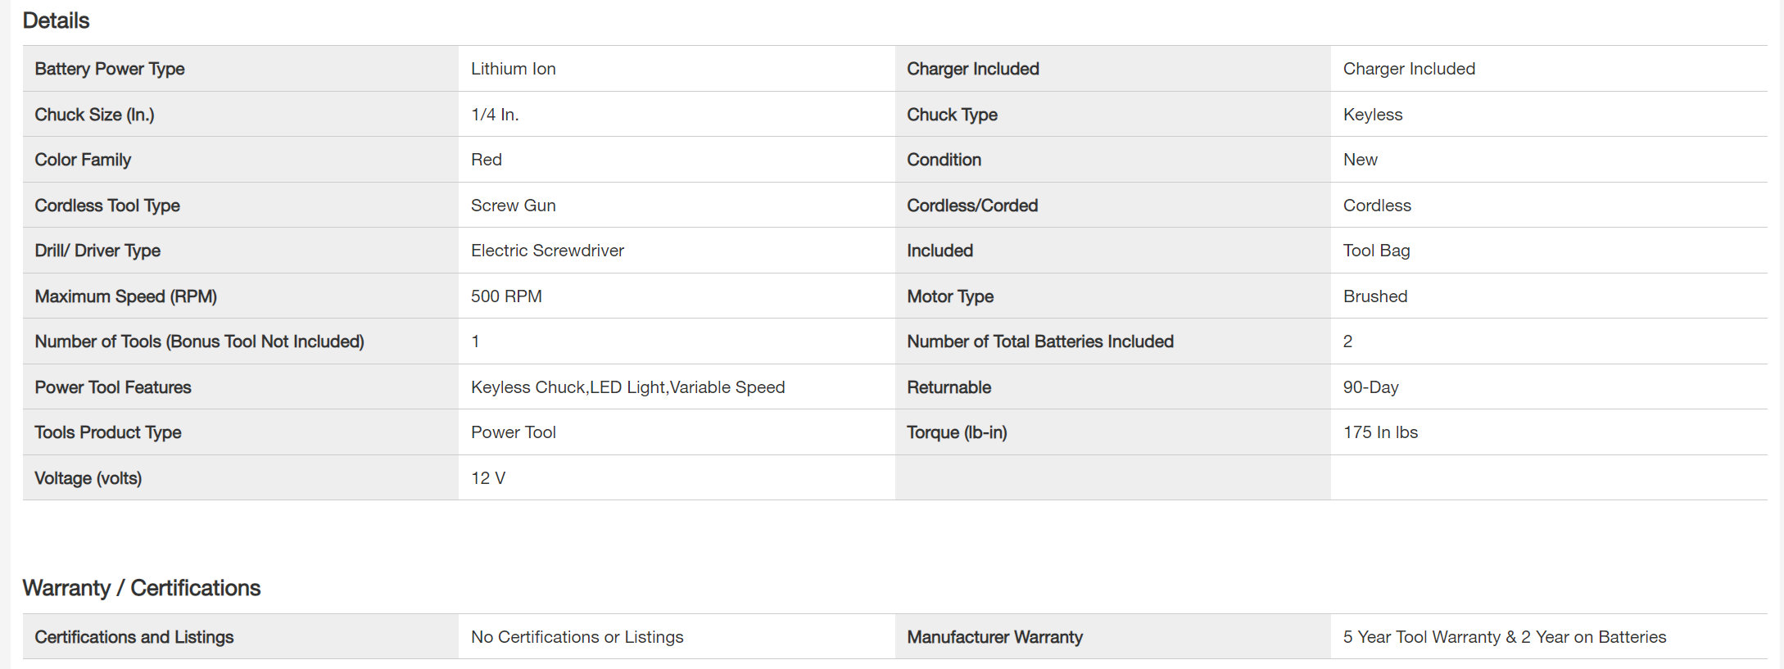The image size is (1784, 669).
Task: Click the Charger Included value text
Action: click(1409, 69)
